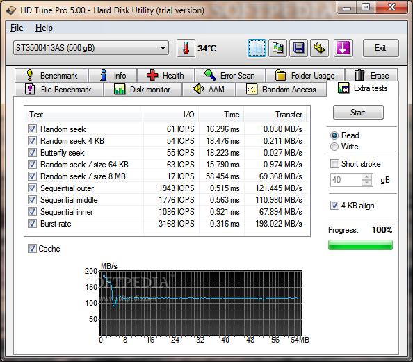The width and height of the screenshot is (413, 362).
Task: Toggle the Butterfly seek checkbox
Action: point(32,153)
